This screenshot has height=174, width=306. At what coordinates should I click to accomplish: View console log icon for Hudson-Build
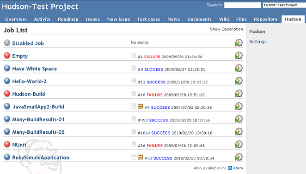(x=134, y=93)
